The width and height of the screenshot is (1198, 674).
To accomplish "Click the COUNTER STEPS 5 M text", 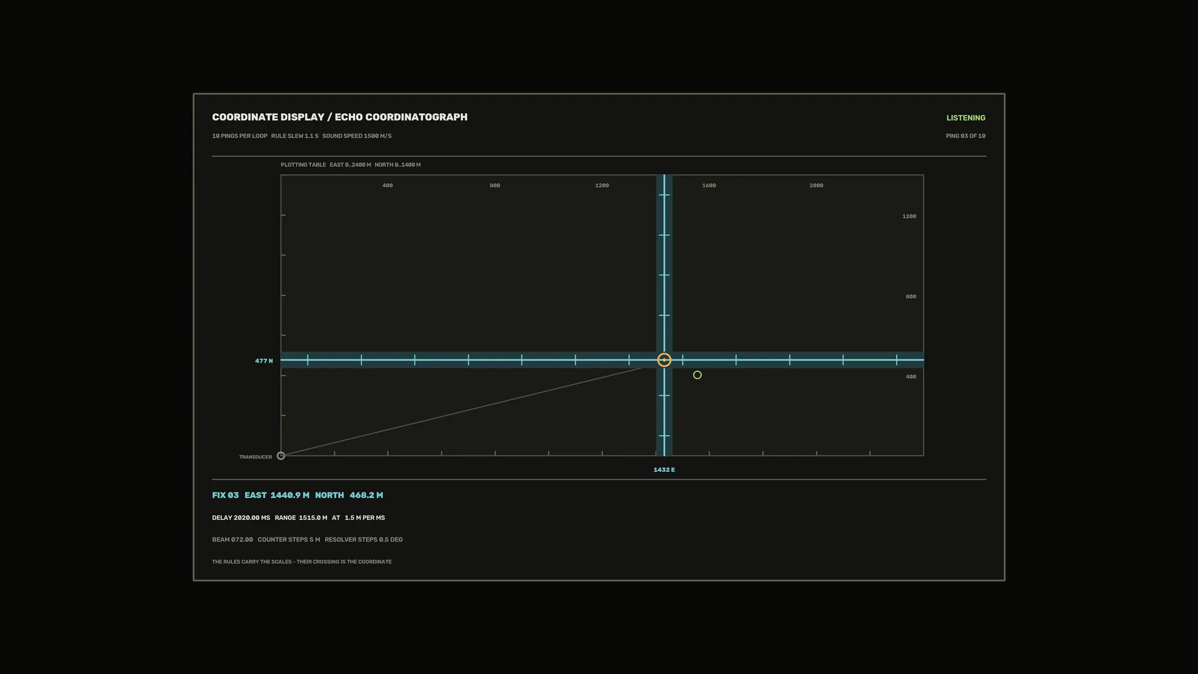I will (x=289, y=540).
